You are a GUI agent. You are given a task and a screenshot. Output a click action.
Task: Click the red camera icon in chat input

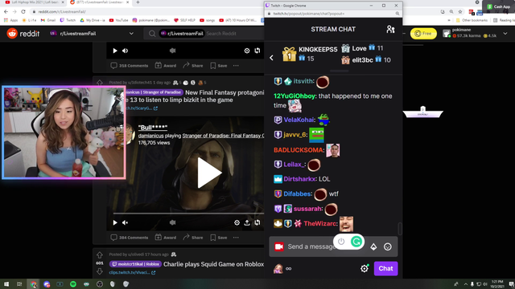point(279,246)
